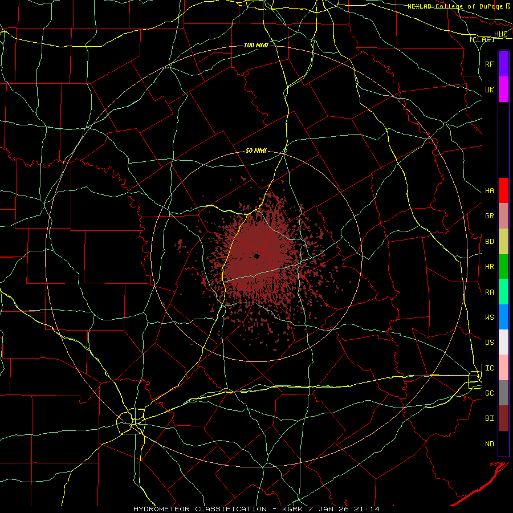Click the GC legend label
Screen dimensions: 513x513
pos(489,393)
